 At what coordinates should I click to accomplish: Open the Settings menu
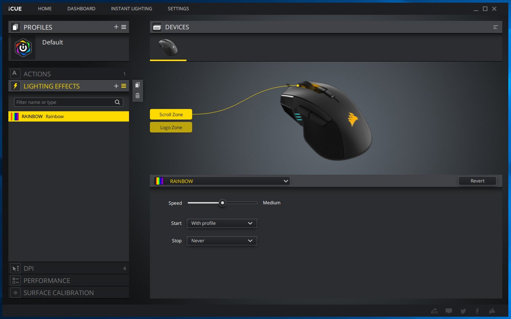pyautogui.click(x=178, y=8)
